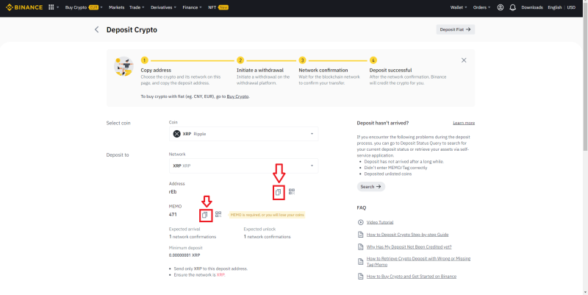Screen dimensions: 588x295
Task: Click the address text rEb
Action: coord(173,192)
